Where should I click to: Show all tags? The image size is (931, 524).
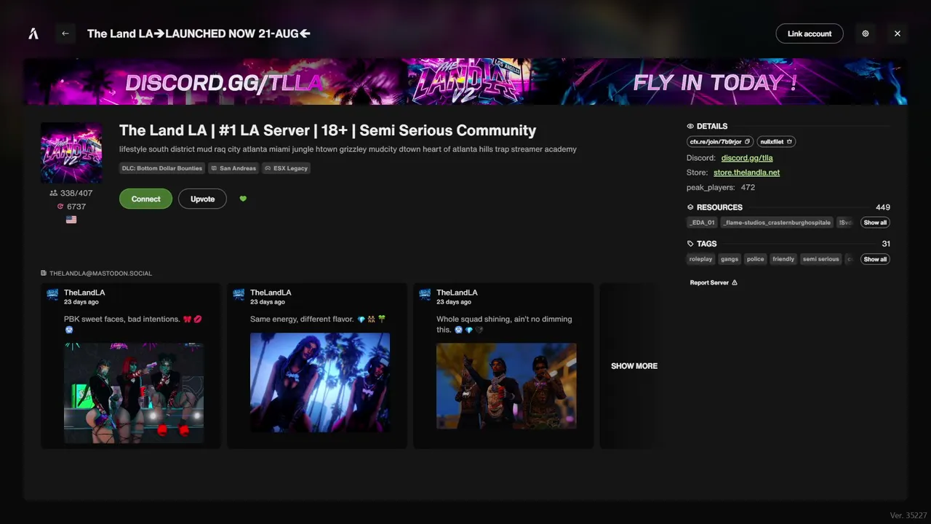click(x=875, y=259)
